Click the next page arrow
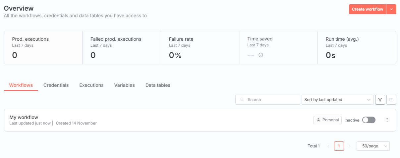 pos(349,146)
